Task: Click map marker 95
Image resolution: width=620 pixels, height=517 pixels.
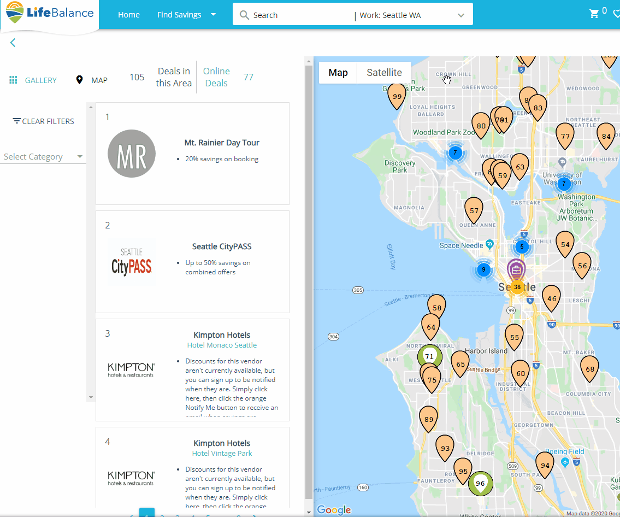Action: tap(463, 471)
